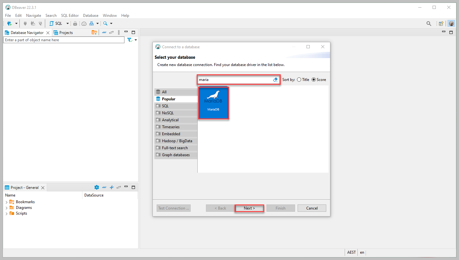Collapse all in Project - General panel
The height and width of the screenshot is (260, 459).
click(x=104, y=187)
